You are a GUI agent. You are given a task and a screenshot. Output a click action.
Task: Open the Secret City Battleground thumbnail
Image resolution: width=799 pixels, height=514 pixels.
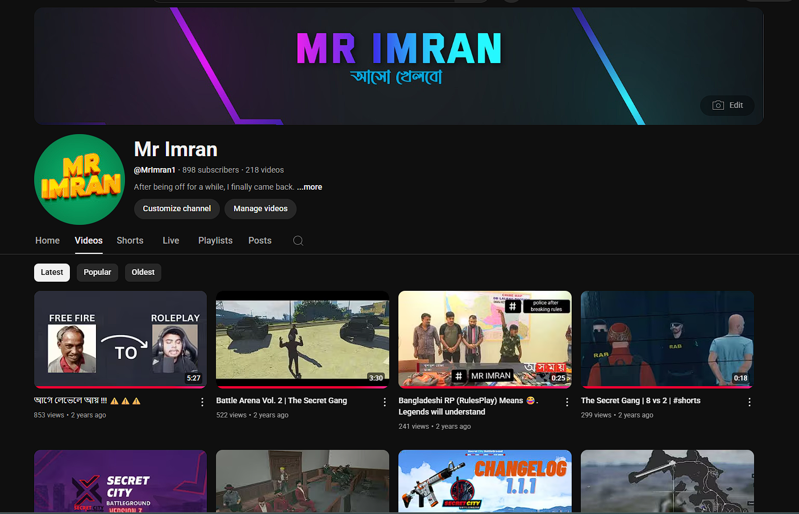click(120, 481)
